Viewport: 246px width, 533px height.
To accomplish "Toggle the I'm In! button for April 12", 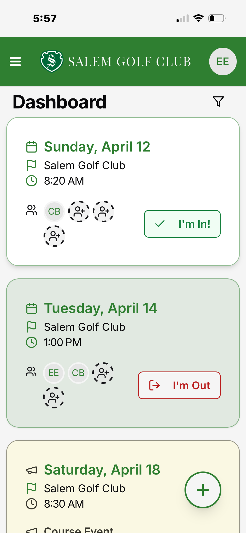I will [182, 224].
